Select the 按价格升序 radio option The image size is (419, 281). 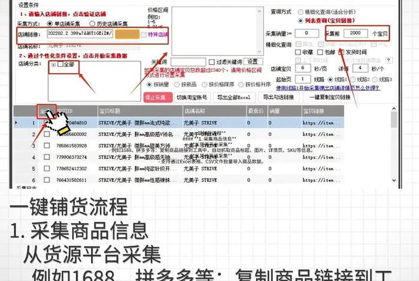[241, 84]
